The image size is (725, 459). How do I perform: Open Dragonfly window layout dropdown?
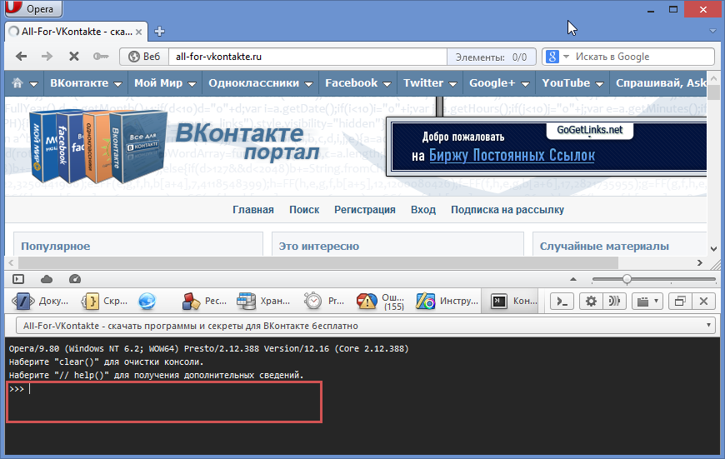tap(647, 302)
